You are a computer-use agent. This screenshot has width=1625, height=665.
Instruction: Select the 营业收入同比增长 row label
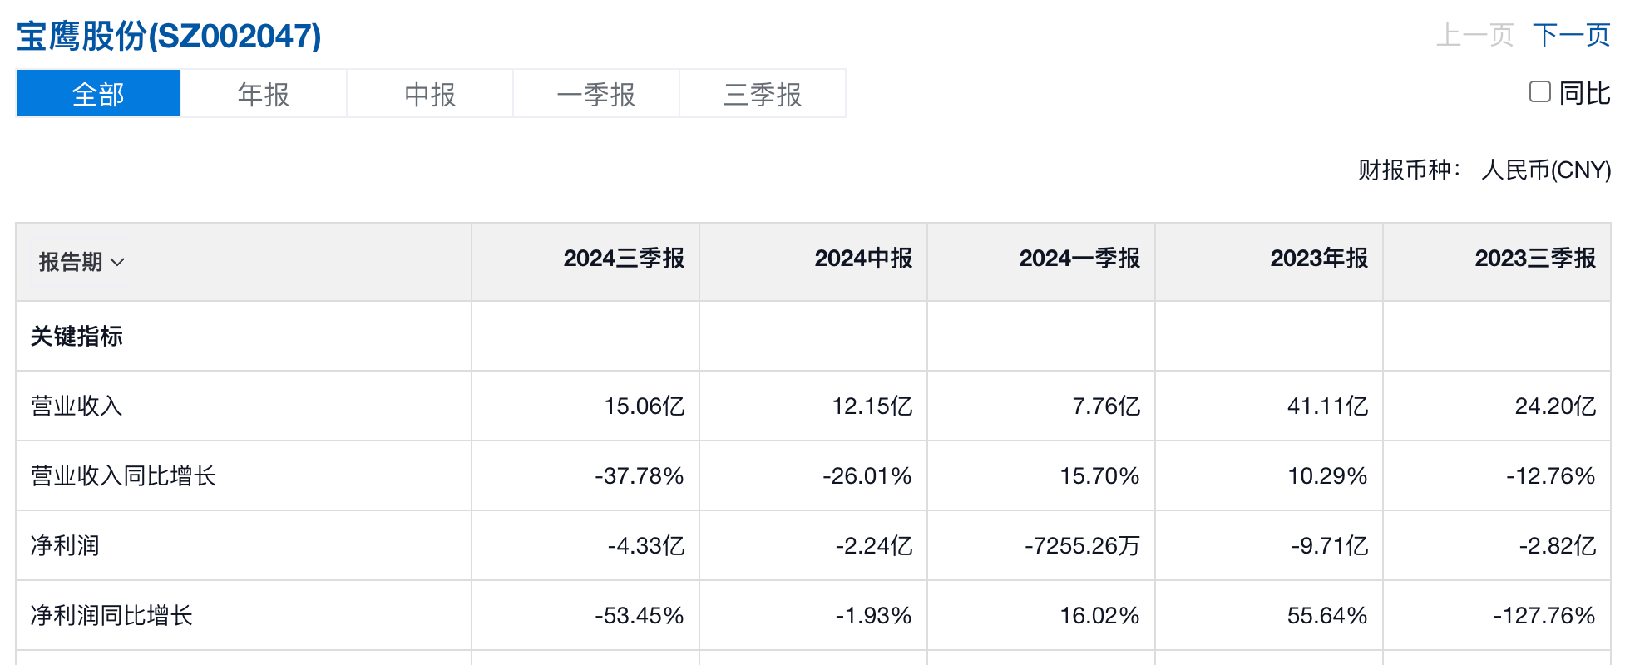pos(123,475)
